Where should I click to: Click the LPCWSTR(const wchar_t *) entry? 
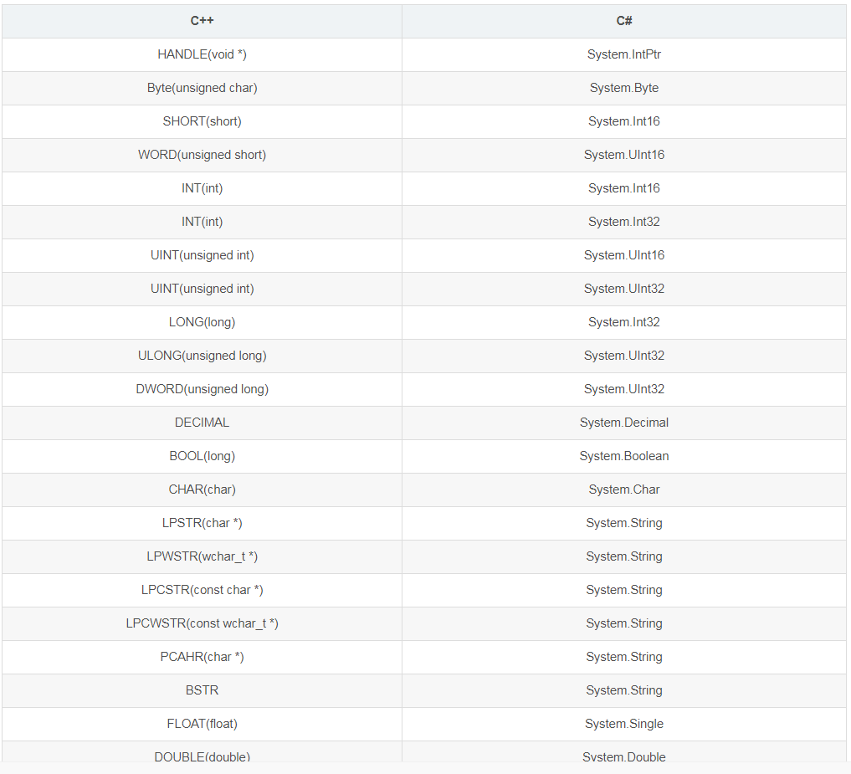pos(202,623)
